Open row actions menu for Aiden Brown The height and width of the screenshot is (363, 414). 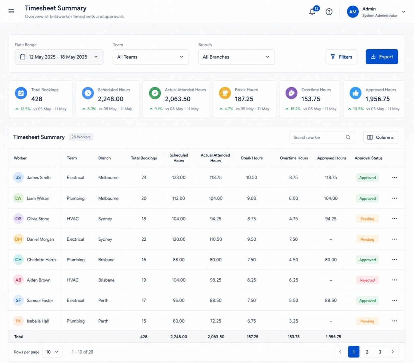394,280
